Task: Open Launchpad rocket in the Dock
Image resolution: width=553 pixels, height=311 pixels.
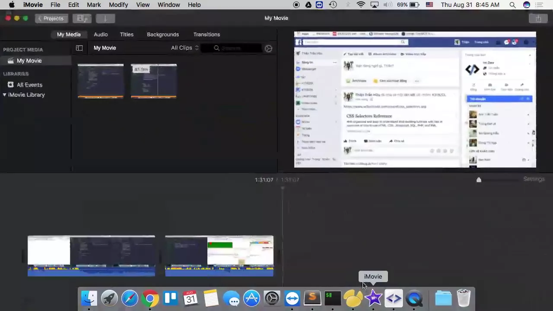Action: click(109, 298)
